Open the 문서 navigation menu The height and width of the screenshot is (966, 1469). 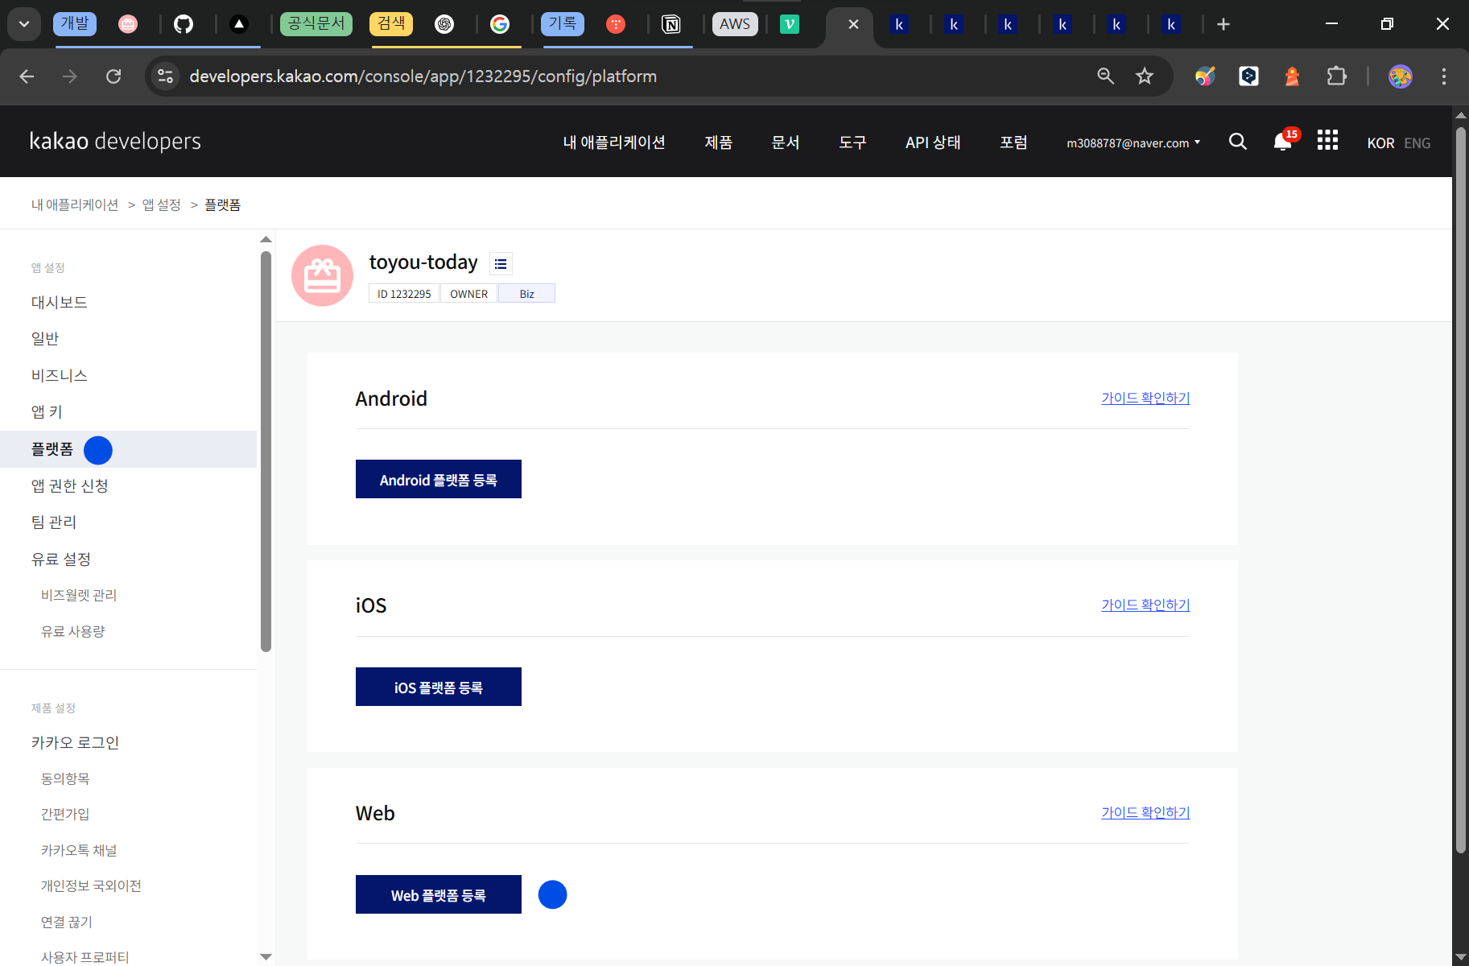tap(786, 142)
